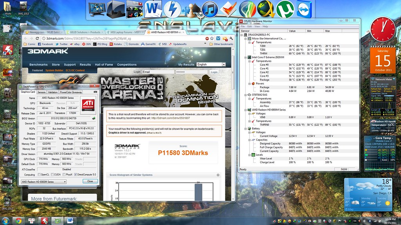Open the Kotaku bookmark
The image size is (401, 225).
pos(116,44)
